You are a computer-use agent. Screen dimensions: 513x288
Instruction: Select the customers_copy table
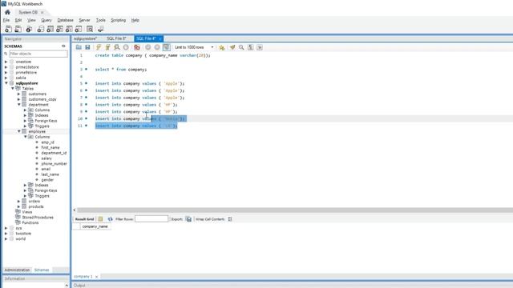42,99
